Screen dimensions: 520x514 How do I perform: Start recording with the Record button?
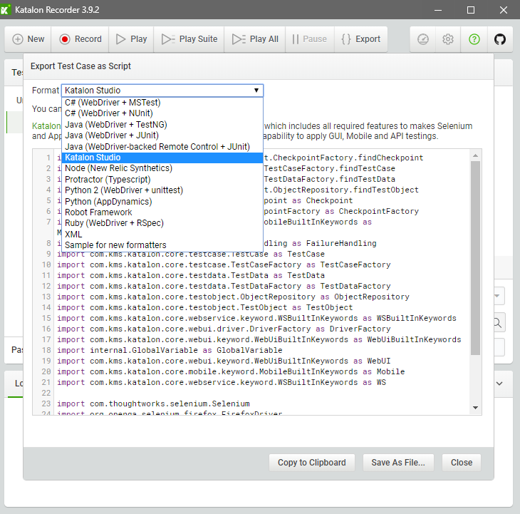tap(80, 39)
